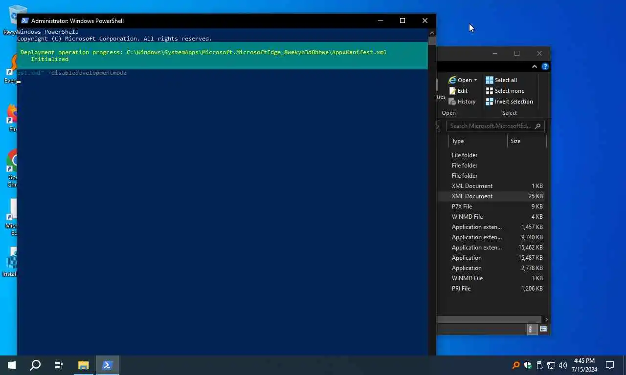Click the search magnifier icon in Explorer

pos(538,126)
